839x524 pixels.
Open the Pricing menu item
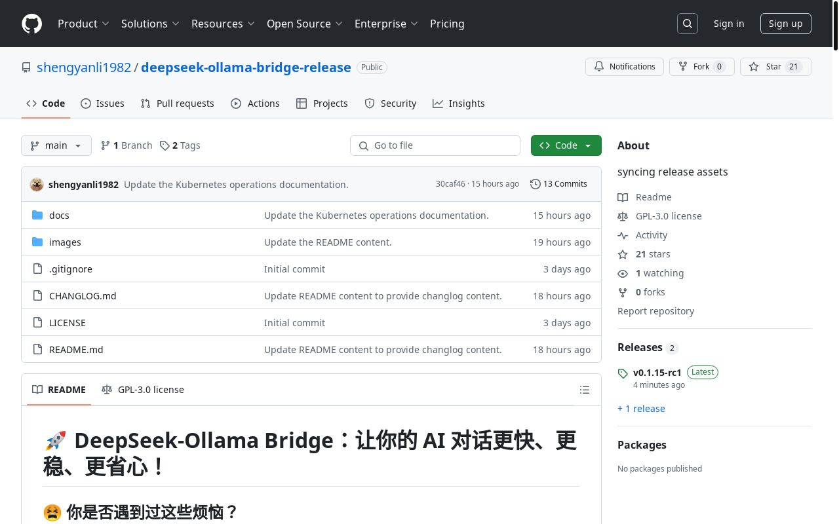(447, 24)
